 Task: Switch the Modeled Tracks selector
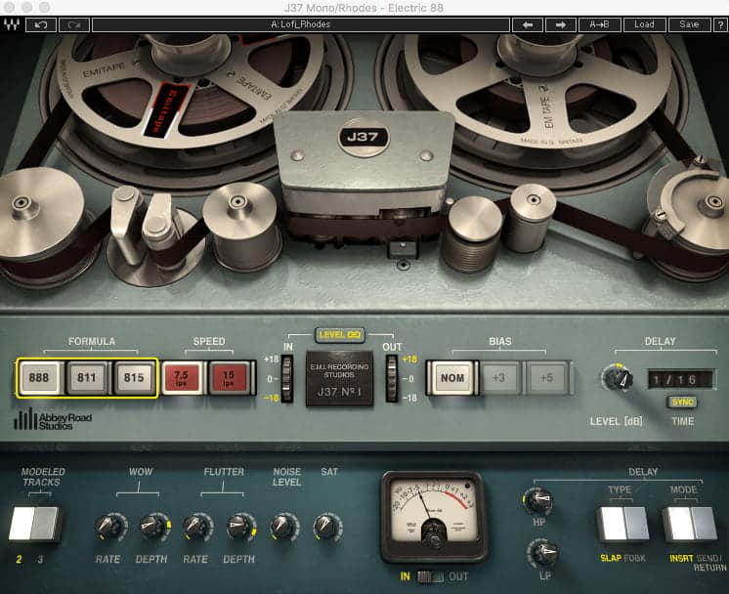pyautogui.click(x=34, y=524)
